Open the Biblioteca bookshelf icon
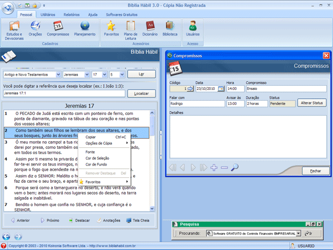 tap(170, 28)
